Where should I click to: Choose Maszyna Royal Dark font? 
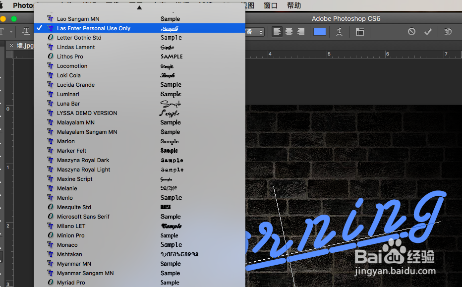point(140,160)
